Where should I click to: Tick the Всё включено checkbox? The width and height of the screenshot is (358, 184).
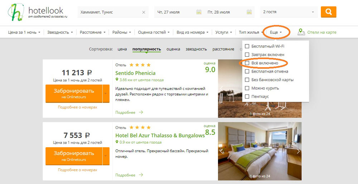(x=247, y=63)
